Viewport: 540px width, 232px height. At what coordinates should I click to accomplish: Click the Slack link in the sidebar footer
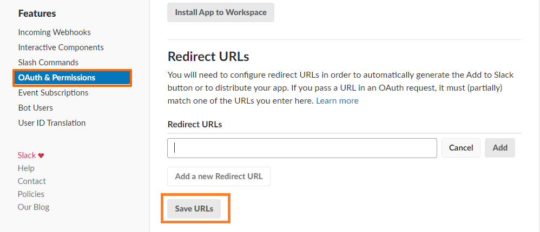pyautogui.click(x=27, y=155)
